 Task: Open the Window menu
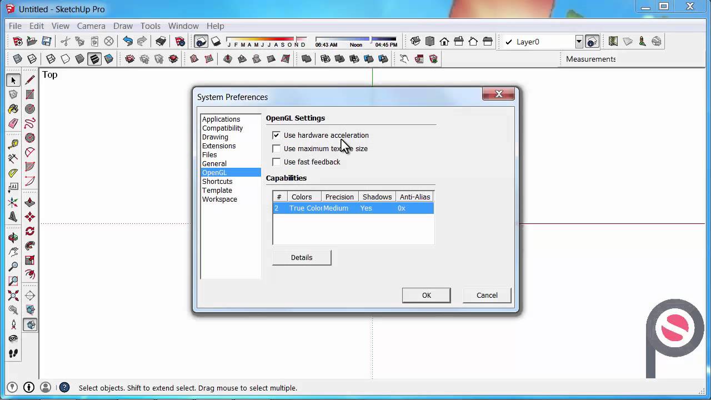(183, 26)
